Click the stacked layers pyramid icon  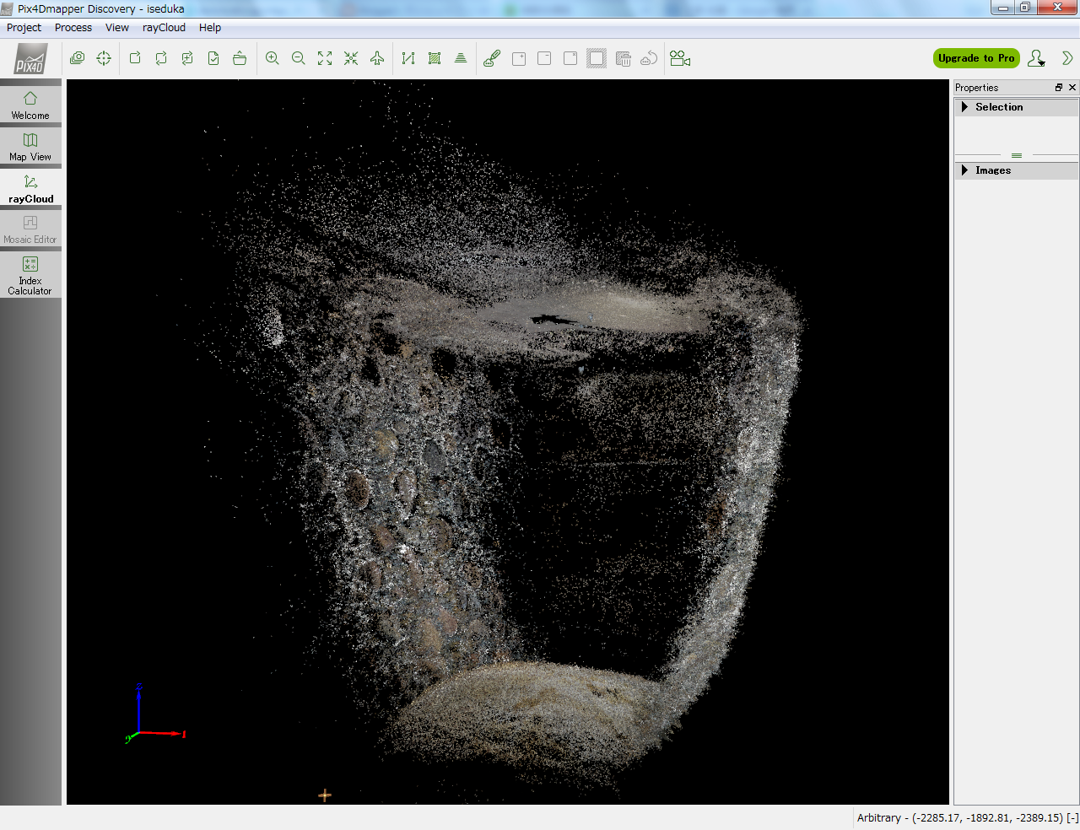click(x=461, y=58)
